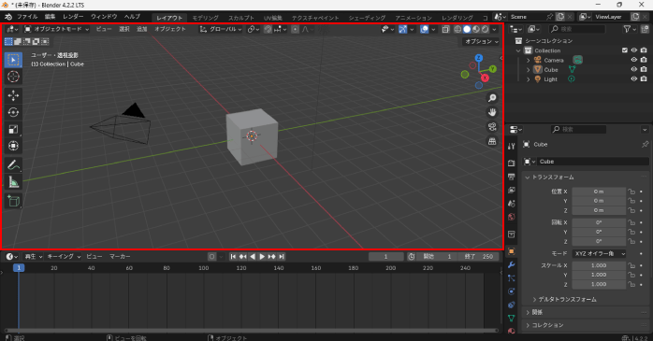
Task: Switch to solid viewport shading
Action: pos(467,29)
